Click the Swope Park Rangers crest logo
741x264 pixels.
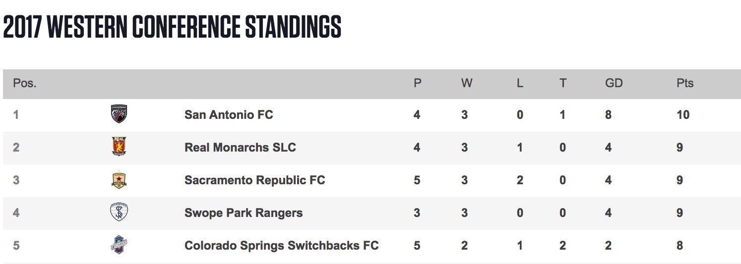119,212
